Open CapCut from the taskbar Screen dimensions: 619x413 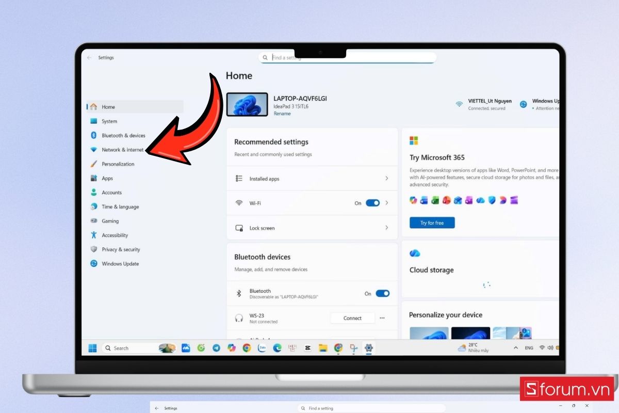pyautogui.click(x=307, y=348)
